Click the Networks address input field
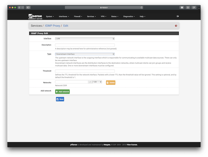Viewport: 208px width, 157px height. click(x=71, y=82)
